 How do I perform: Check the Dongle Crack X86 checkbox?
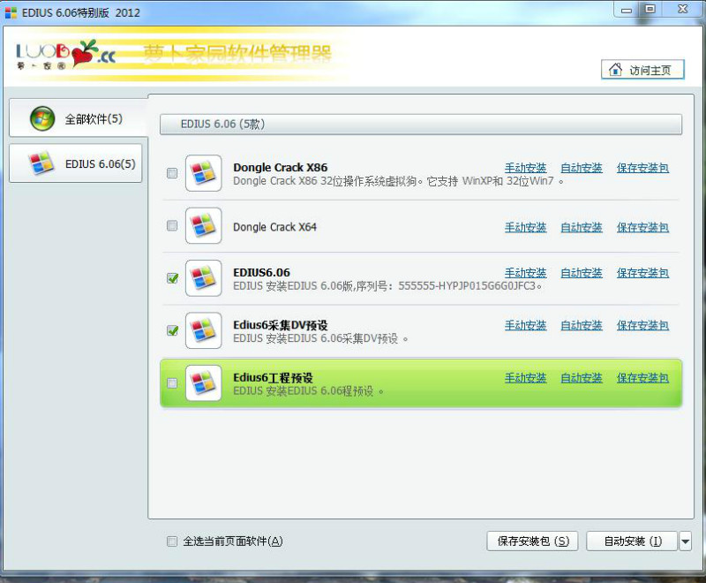pyautogui.click(x=172, y=173)
